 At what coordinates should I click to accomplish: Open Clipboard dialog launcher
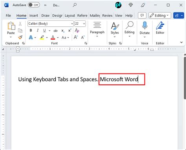24,43
